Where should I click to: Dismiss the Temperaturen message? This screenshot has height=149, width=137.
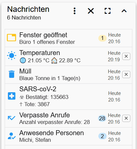coord(126,56)
